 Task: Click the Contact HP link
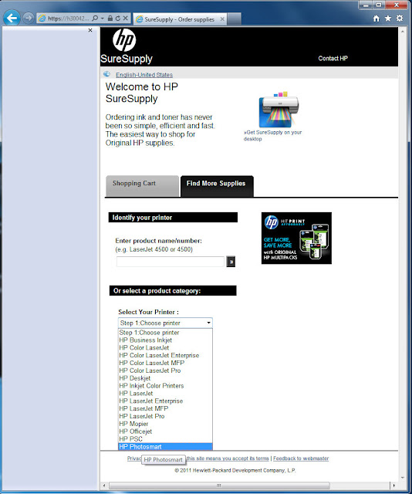(333, 59)
